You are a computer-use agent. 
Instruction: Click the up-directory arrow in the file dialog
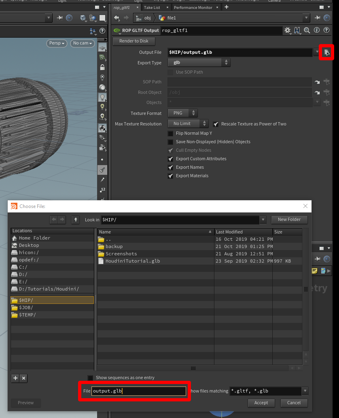tap(75, 219)
